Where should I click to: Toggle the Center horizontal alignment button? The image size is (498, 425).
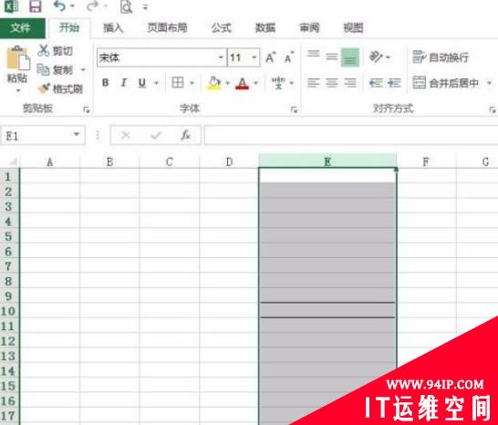pyautogui.click(x=332, y=83)
